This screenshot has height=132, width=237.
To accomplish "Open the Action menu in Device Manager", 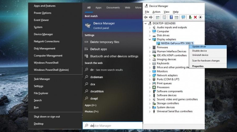I will (x=156, y=12).
